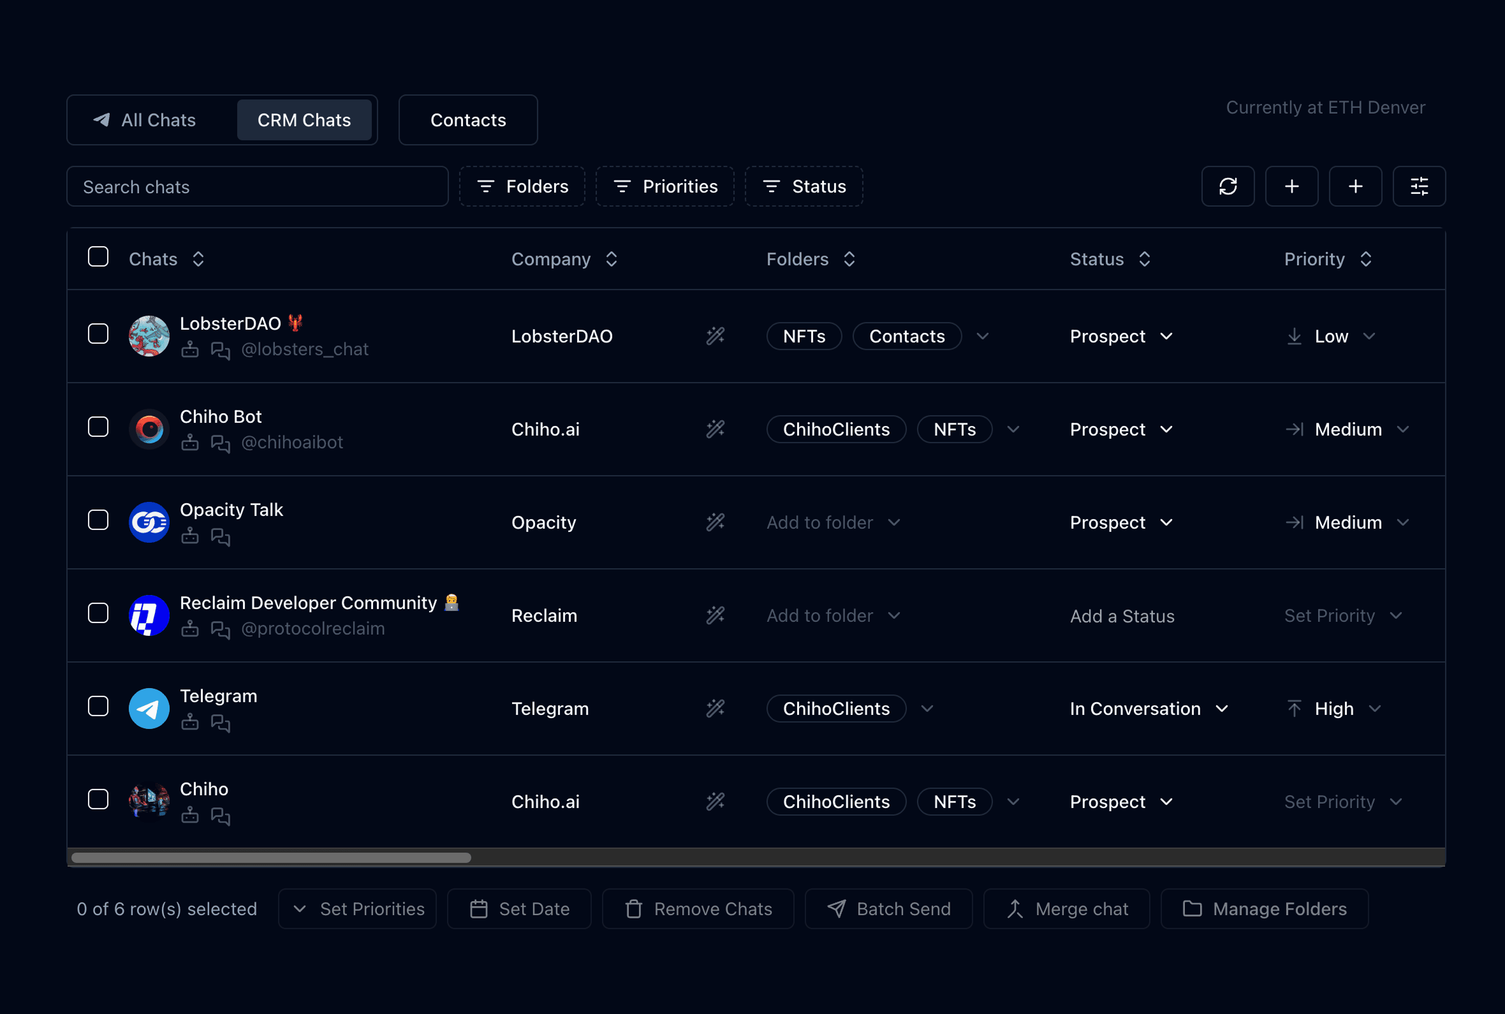
Task: Open LobsterDAO Prospect status dropdown
Action: 1121,336
